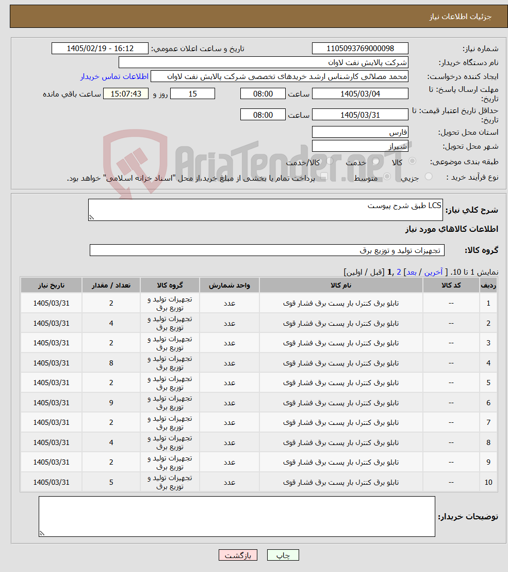
Task: Choose the متوسط purchase type radio
Action: 387,177
